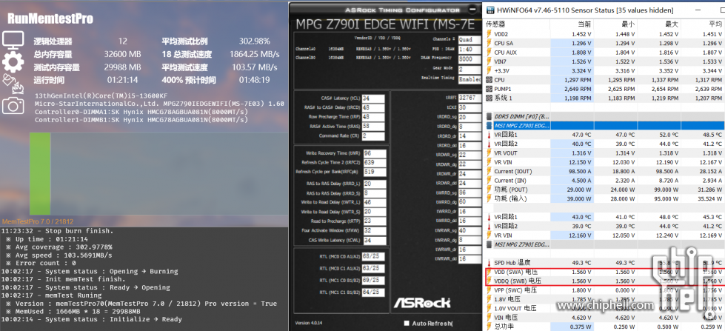The width and height of the screenshot is (725, 331).
Task: Take a screenshot with RunMemtestPro camera icon
Action: coord(13,106)
